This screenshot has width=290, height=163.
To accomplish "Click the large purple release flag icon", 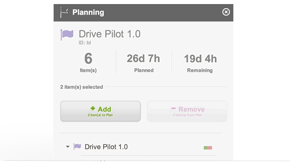I will coord(67,34).
